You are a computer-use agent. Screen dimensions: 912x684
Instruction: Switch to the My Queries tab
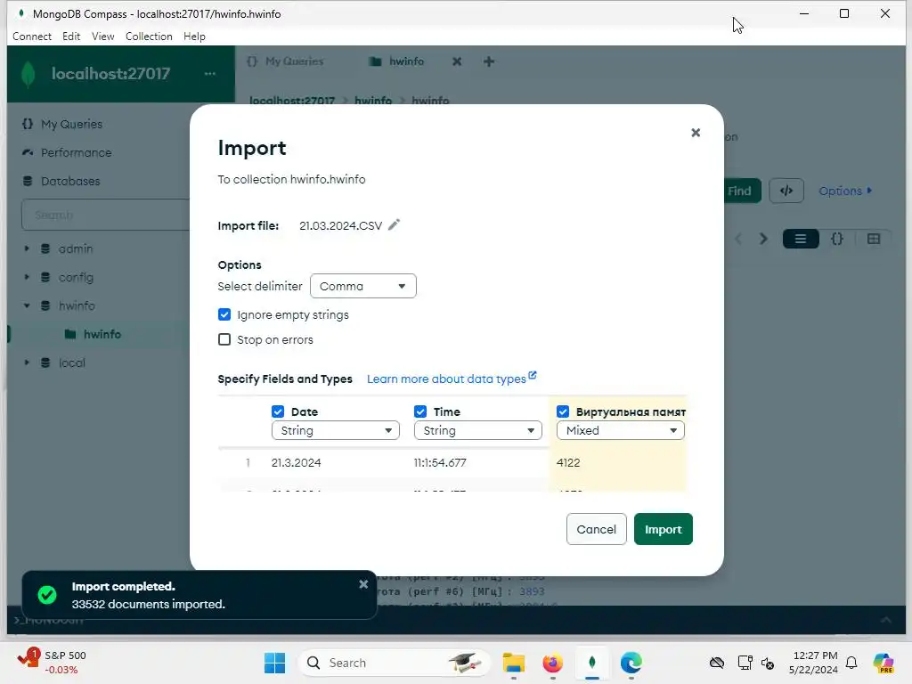point(285,61)
